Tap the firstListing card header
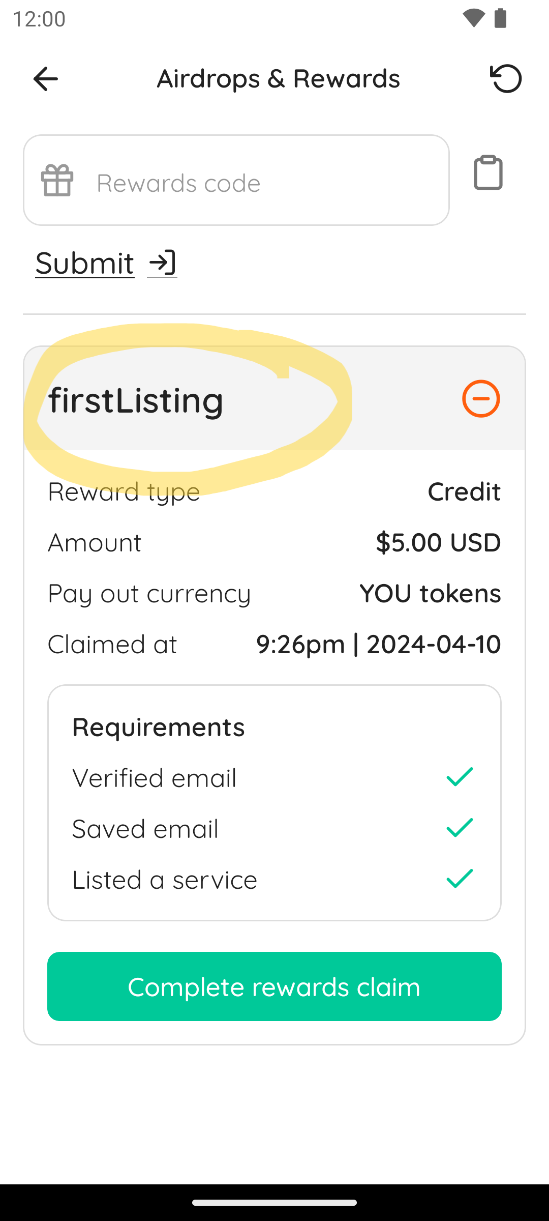Image resolution: width=549 pixels, height=1221 pixels. click(274, 398)
